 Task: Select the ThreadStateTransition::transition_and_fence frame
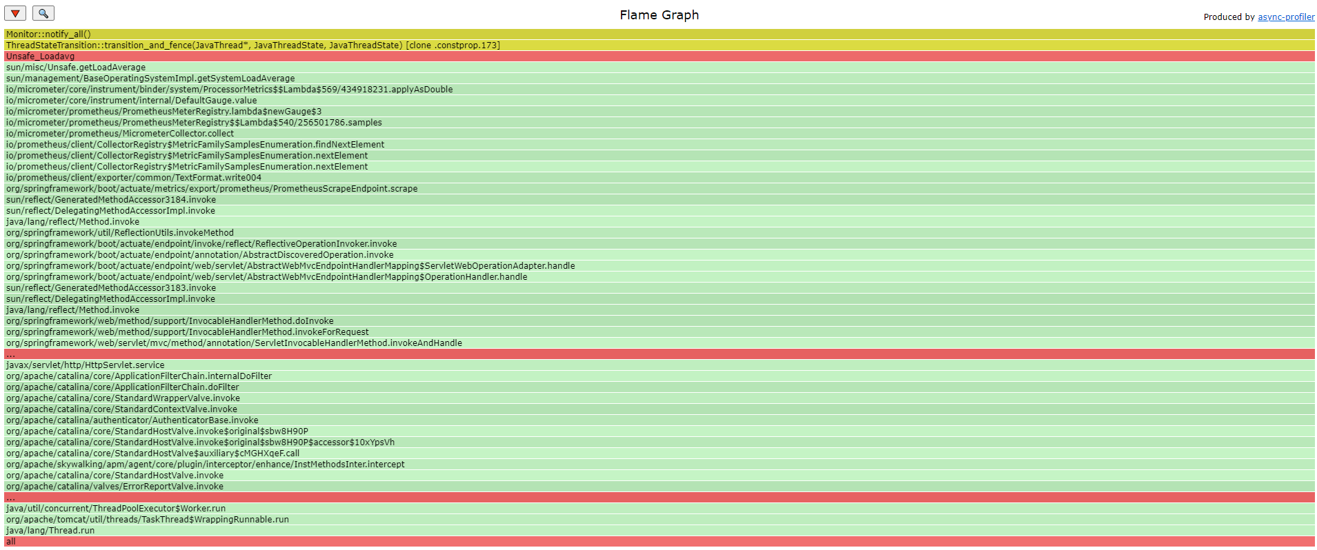coord(659,45)
